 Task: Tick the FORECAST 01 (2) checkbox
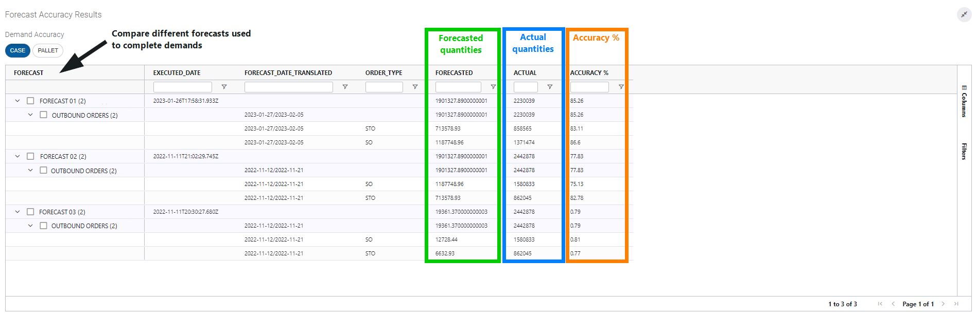coord(30,101)
